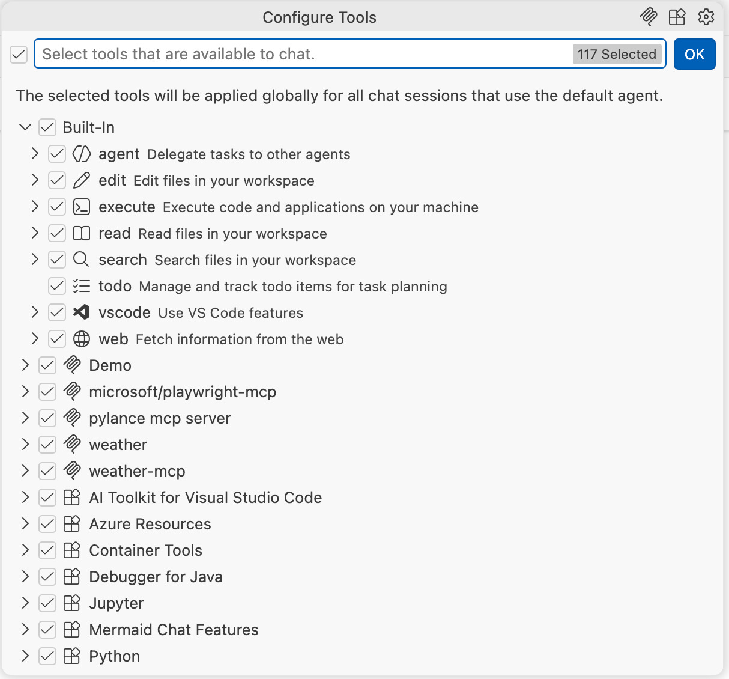Disable the Jupyter checkbox

tap(47, 603)
